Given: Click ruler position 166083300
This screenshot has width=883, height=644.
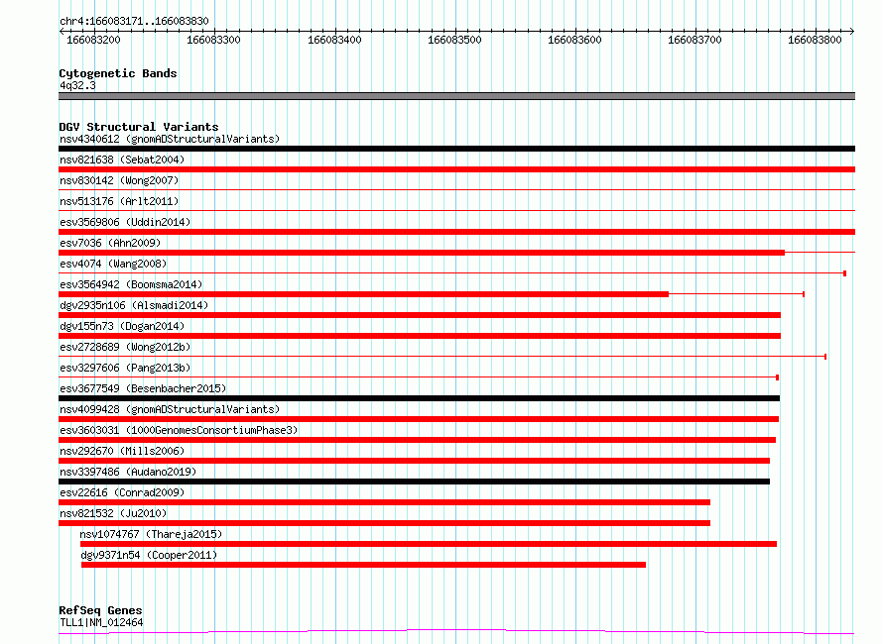Looking at the screenshot, I should (213, 40).
